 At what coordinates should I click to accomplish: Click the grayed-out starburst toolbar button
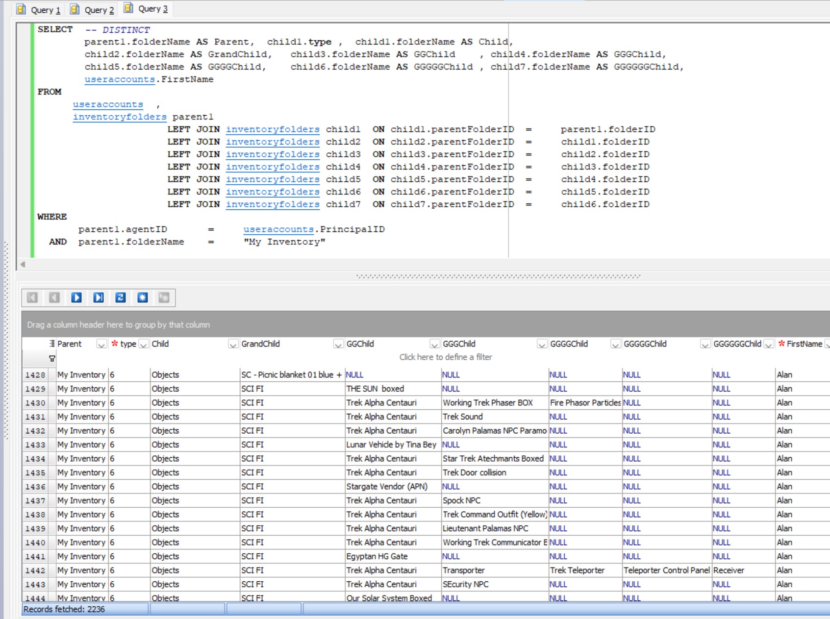click(164, 297)
